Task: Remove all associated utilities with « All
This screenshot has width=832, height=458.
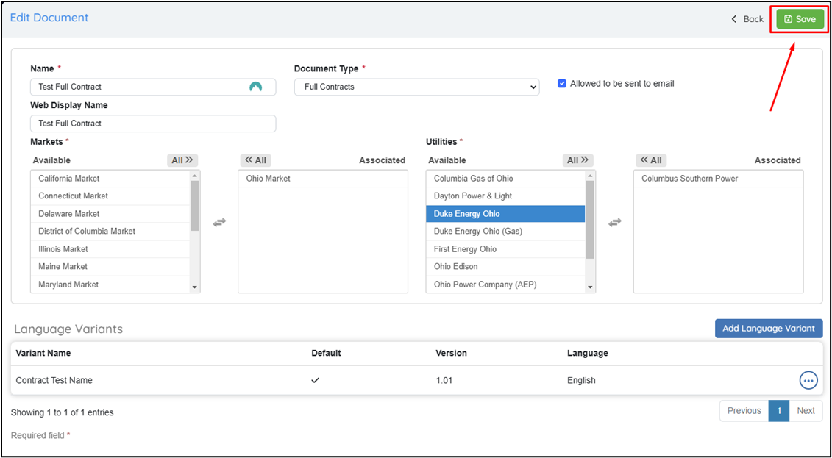Action: [x=651, y=160]
